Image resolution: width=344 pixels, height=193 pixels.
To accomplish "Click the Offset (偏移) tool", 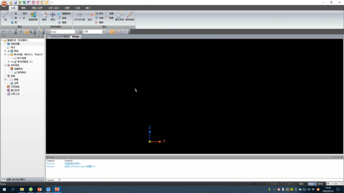I will click(x=99, y=23).
